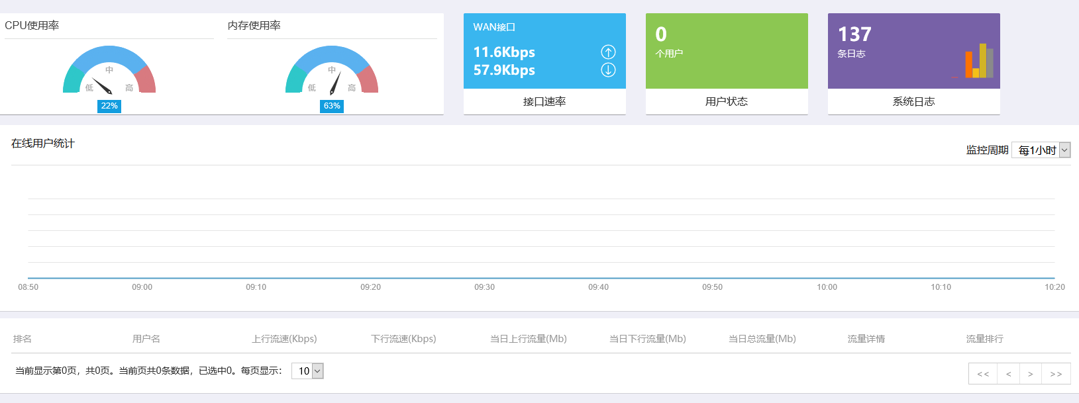The width and height of the screenshot is (1079, 403).
Task: Click the WAN download arrow icon
Action: click(x=608, y=69)
